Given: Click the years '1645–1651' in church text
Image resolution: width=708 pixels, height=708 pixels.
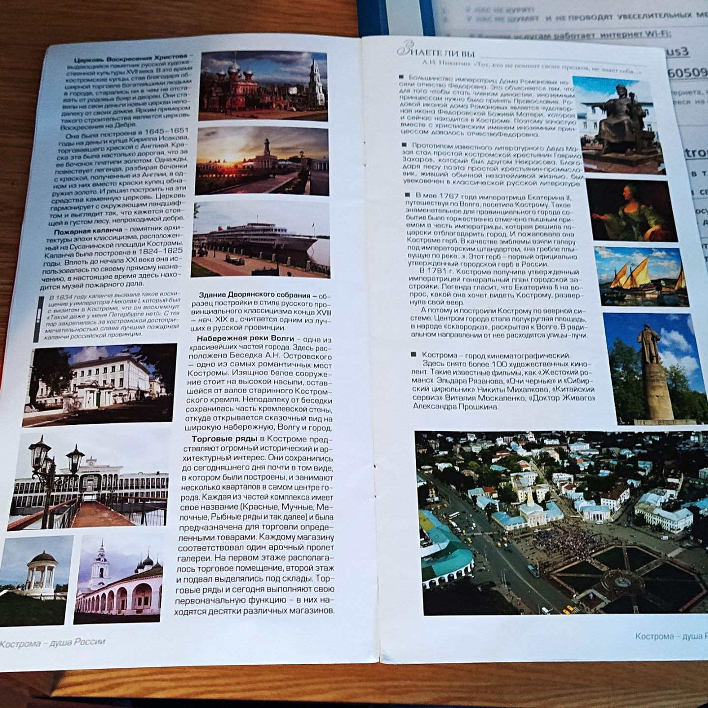Looking at the screenshot, I should (166, 131).
